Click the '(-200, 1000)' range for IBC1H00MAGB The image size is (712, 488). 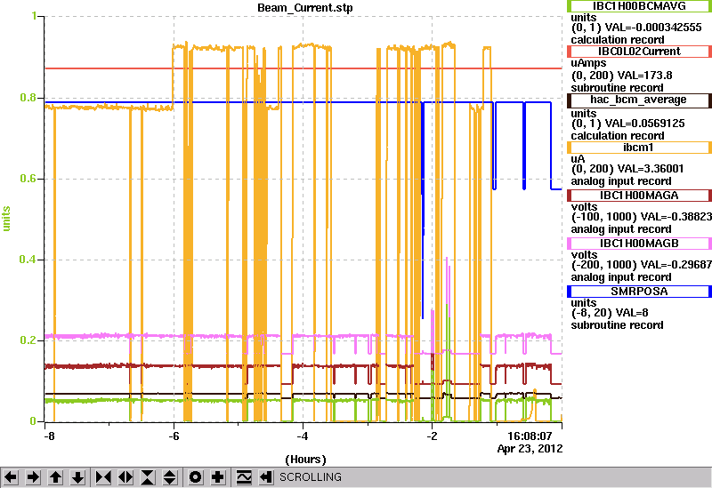click(x=604, y=265)
